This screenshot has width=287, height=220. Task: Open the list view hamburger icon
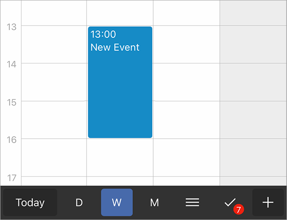(x=192, y=202)
